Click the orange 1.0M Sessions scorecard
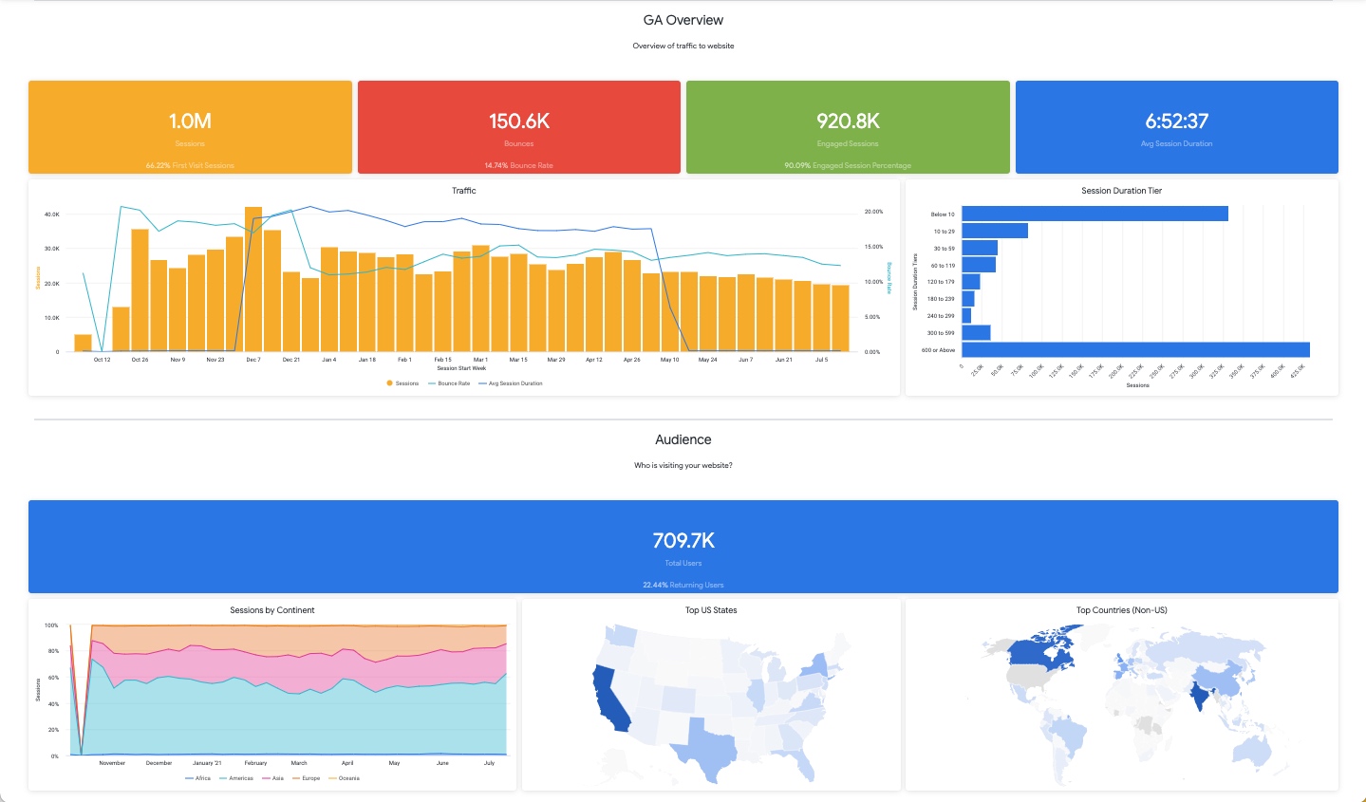Image resolution: width=1366 pixels, height=802 pixels. pyautogui.click(x=190, y=127)
